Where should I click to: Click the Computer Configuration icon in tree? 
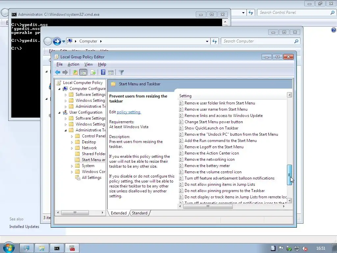pos(65,89)
